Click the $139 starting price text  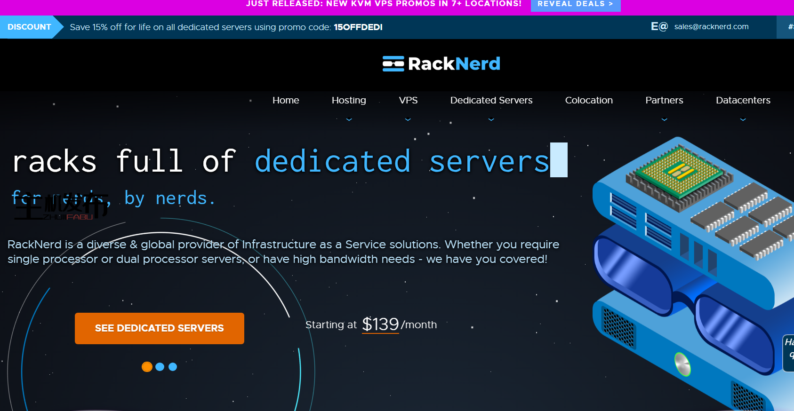click(x=380, y=324)
